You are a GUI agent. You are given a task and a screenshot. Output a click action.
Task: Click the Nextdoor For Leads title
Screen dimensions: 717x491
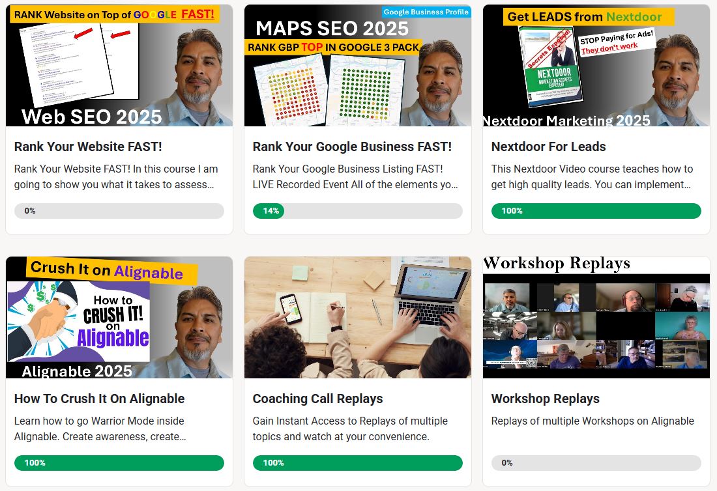pos(548,147)
